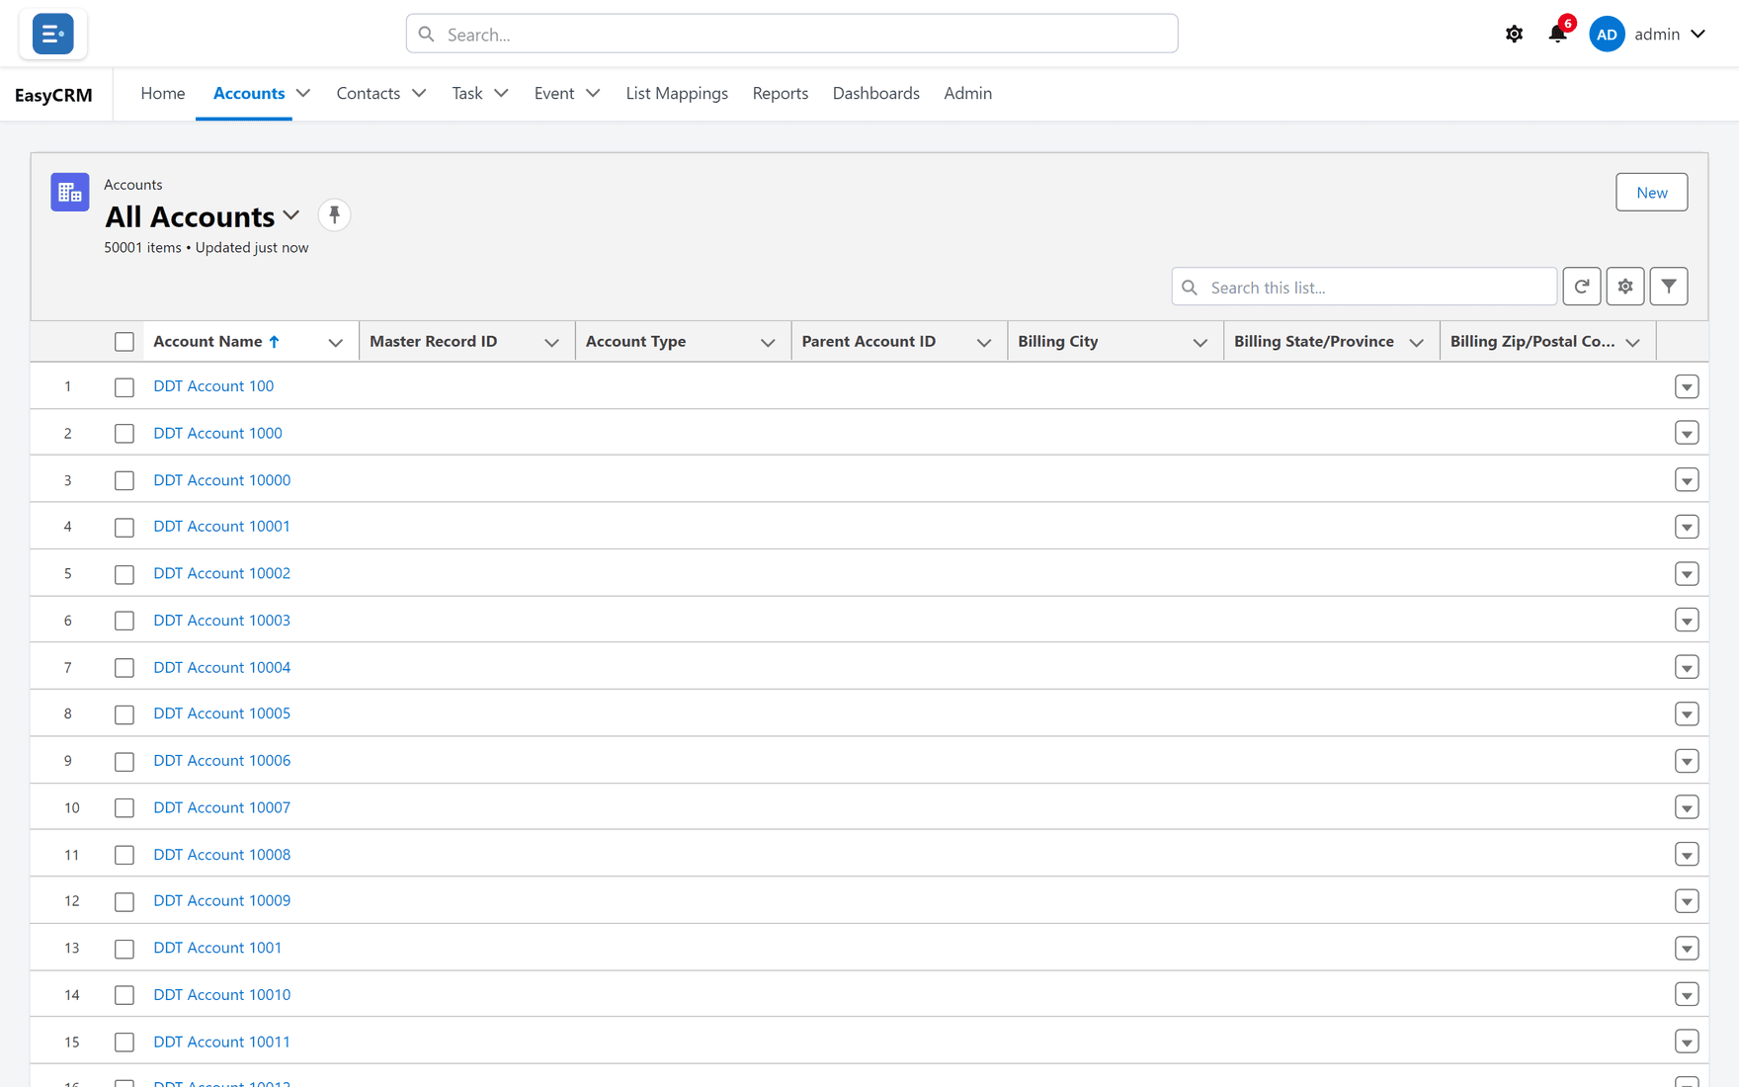The height and width of the screenshot is (1087, 1739).
Task: Open the Reports tab
Action: tap(780, 93)
